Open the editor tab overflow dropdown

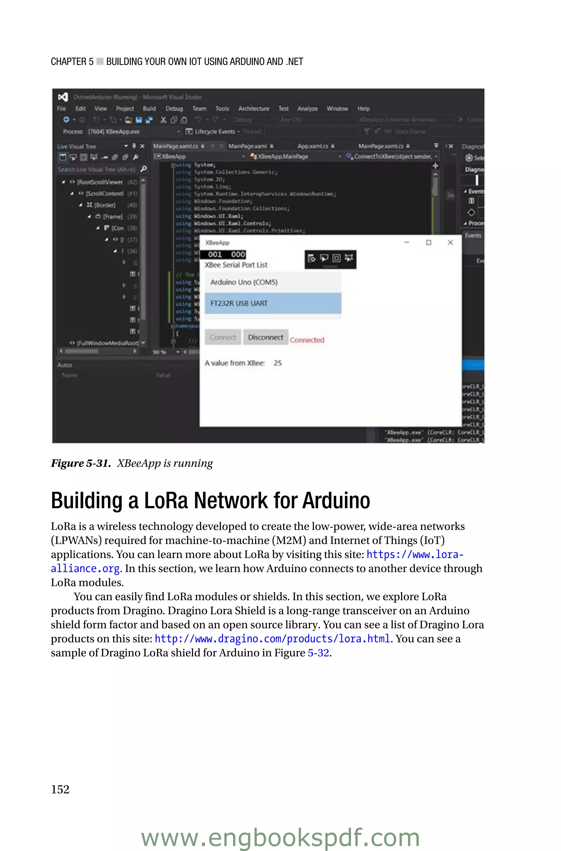coord(436,146)
